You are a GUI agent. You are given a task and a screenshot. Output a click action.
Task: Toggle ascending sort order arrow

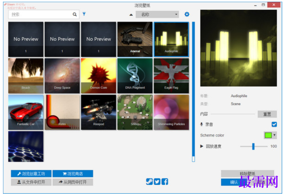[131, 15]
